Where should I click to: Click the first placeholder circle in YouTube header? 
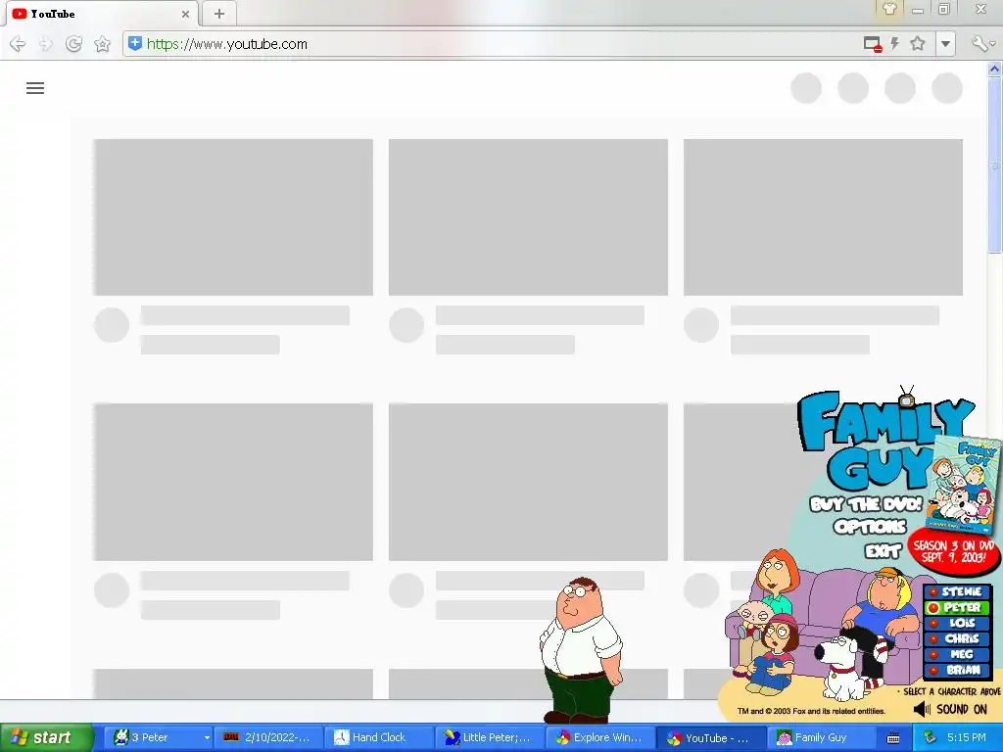806,88
